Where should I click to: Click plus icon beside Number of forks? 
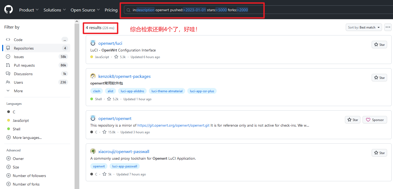coord(8,184)
